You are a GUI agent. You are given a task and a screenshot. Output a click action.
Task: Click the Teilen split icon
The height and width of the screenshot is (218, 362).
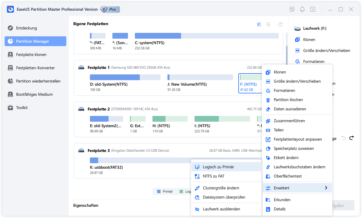coord(268,130)
